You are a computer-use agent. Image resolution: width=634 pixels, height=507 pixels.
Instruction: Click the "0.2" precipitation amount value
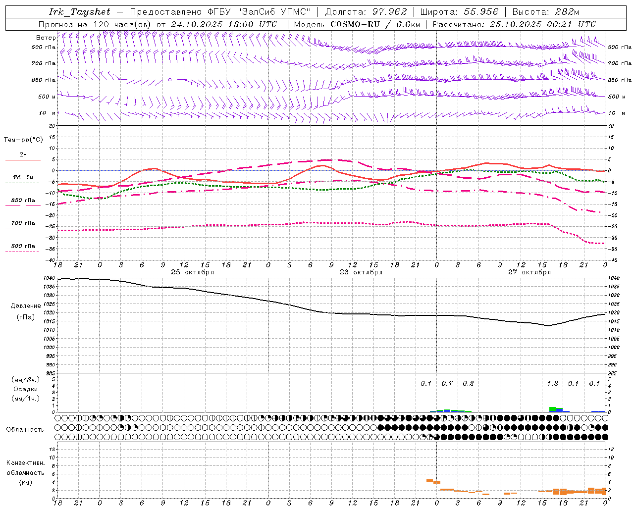pos(468,384)
